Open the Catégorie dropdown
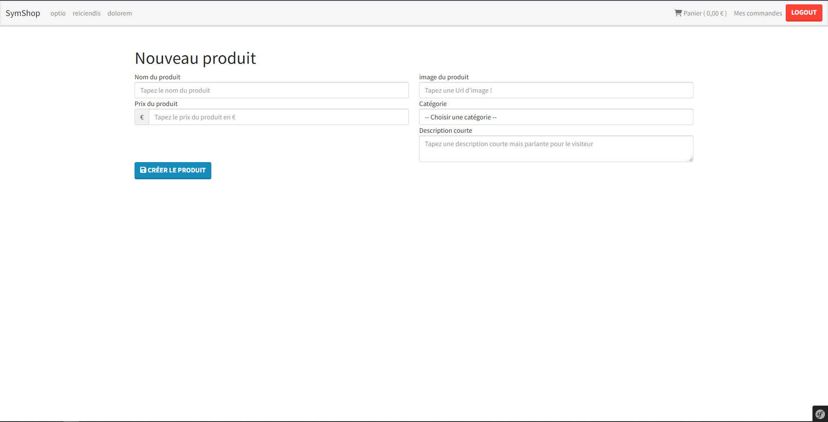The width and height of the screenshot is (828, 422). pyautogui.click(x=556, y=117)
